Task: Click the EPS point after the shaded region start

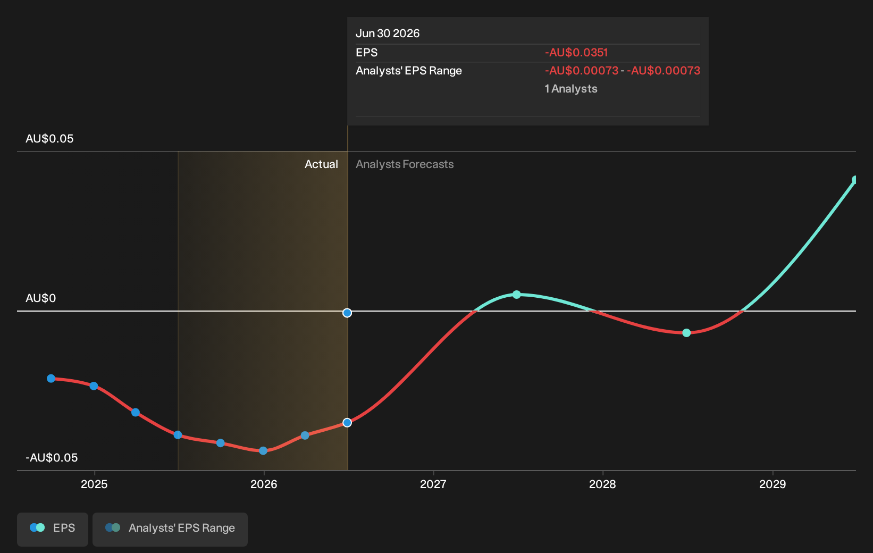Action: point(221,443)
